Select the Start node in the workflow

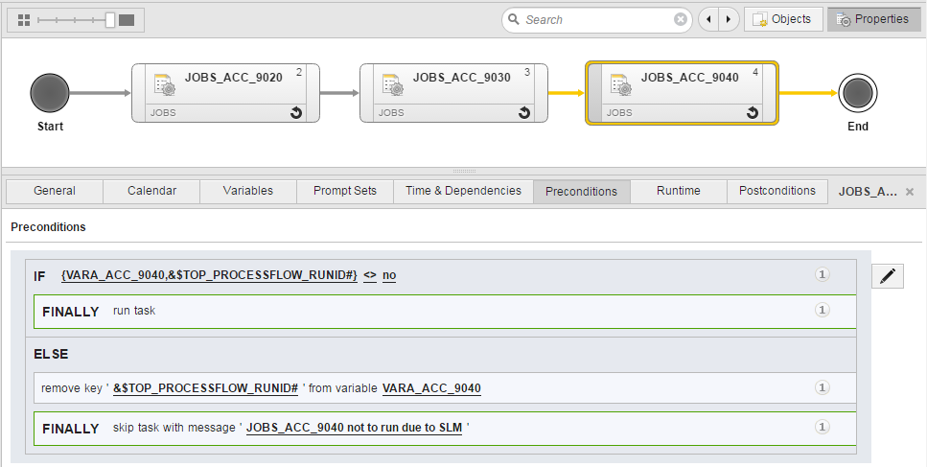tap(50, 93)
